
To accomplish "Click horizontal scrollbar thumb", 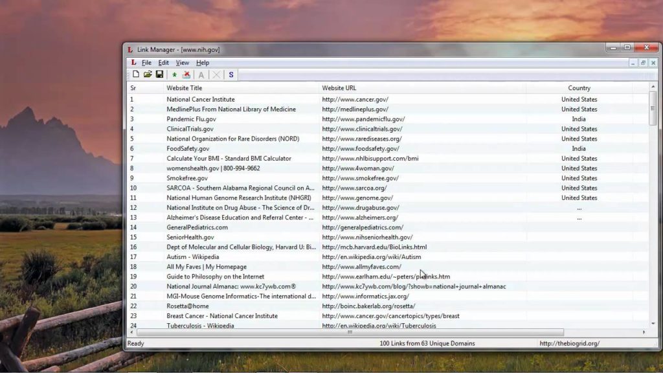I will point(350,332).
